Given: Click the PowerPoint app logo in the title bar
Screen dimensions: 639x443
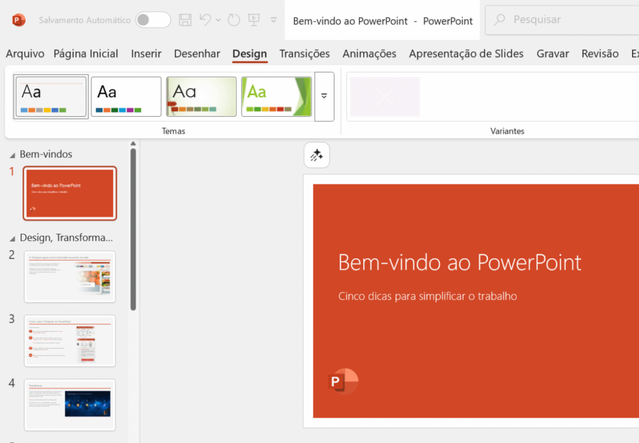Looking at the screenshot, I should coord(18,20).
